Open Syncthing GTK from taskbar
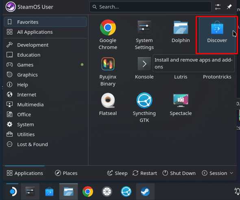This screenshot has width=240, height=200. pos(126,191)
